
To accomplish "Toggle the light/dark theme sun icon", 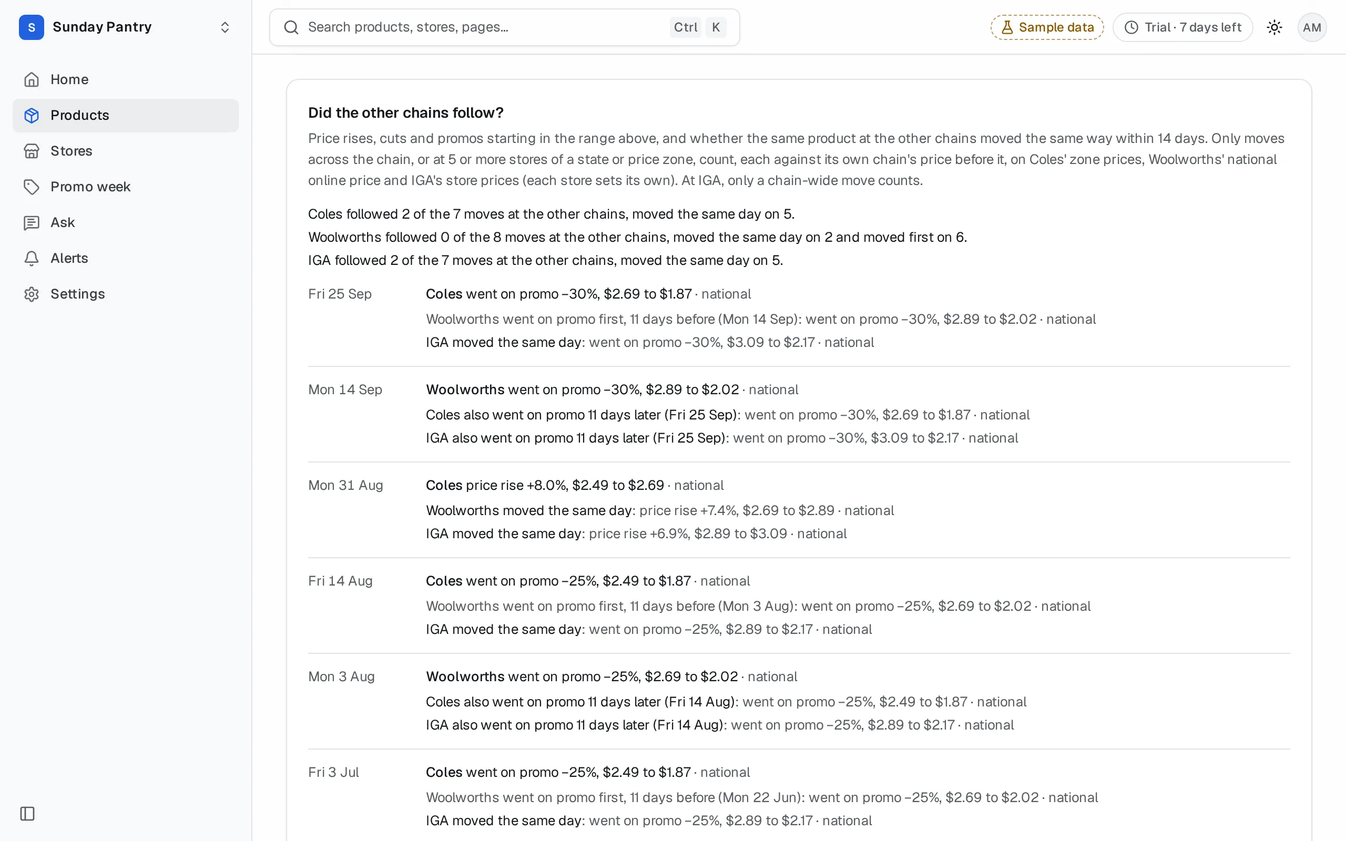I will point(1274,27).
